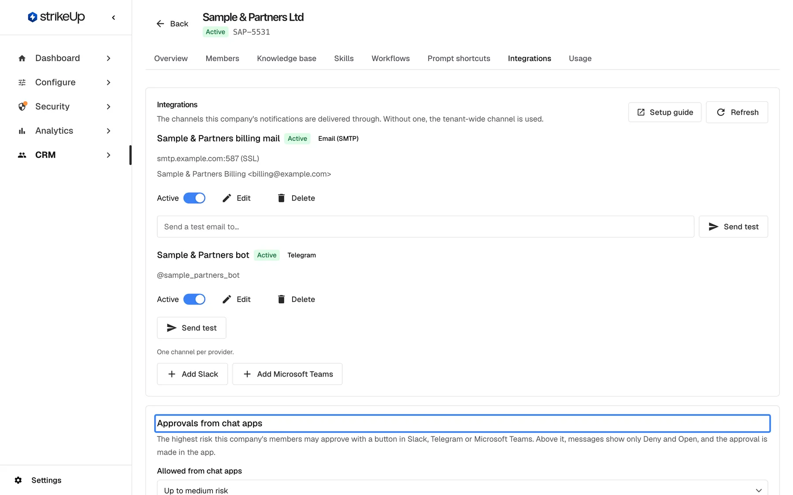The width and height of the screenshot is (793, 495).
Task: Click the Integrations tab
Action: coord(529,59)
